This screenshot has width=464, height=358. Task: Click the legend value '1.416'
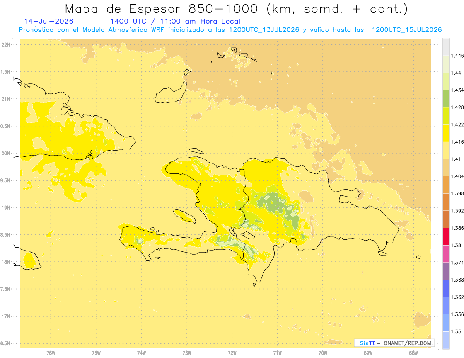pyautogui.click(x=457, y=142)
